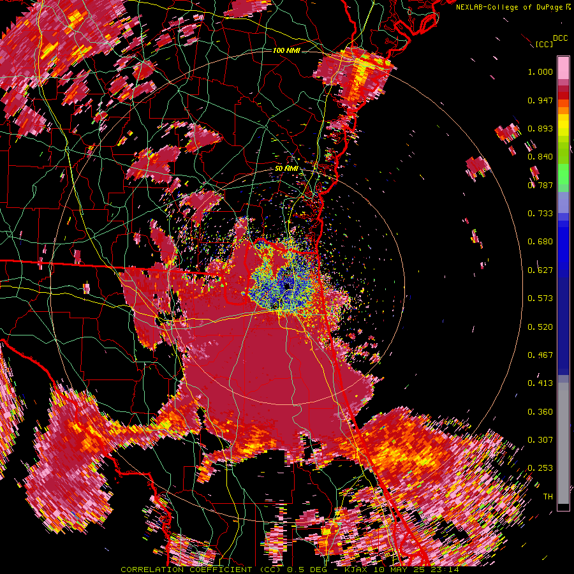Click the 1.000 scale value
This screenshot has height=574, width=574.
540,71
